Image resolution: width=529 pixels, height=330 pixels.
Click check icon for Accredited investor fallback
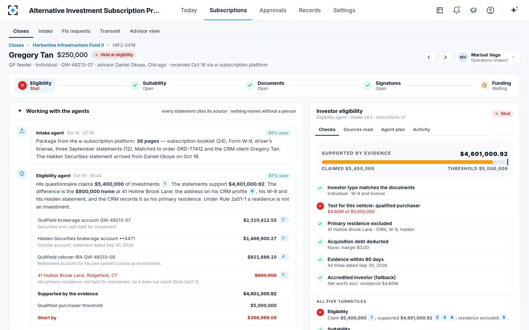(320, 278)
